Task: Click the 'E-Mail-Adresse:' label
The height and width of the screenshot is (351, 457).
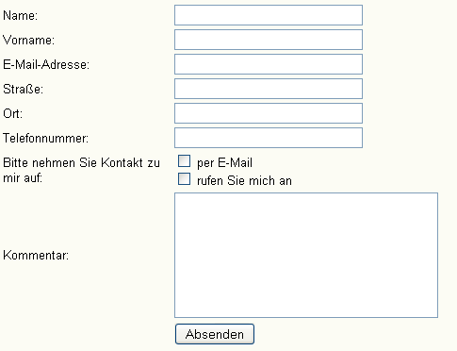Action: tap(46, 64)
